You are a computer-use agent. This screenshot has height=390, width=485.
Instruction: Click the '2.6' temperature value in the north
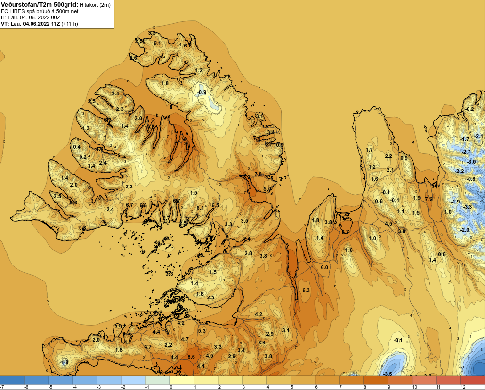pos(133,58)
